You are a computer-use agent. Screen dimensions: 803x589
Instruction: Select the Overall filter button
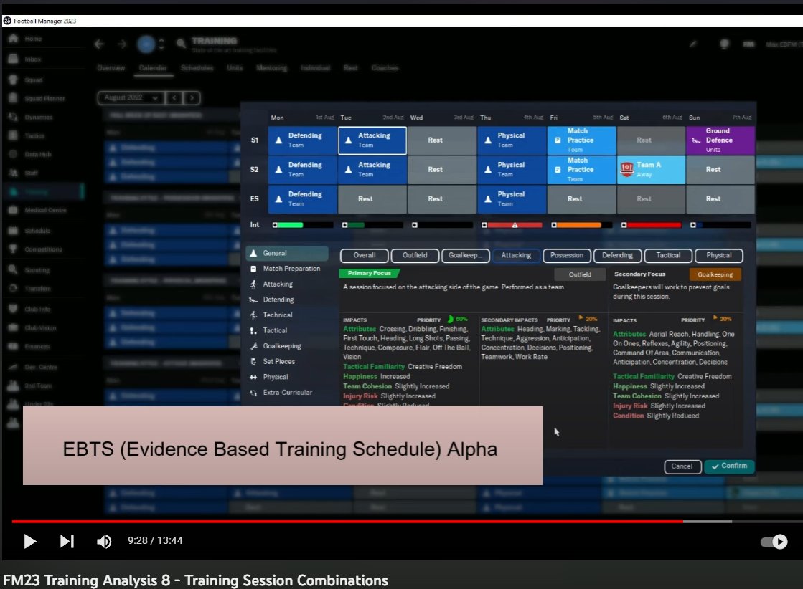(x=364, y=255)
